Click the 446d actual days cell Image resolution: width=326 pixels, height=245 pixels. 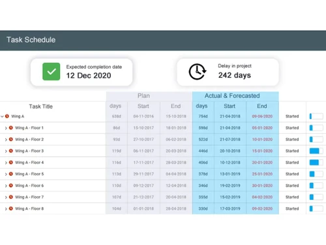203,151
